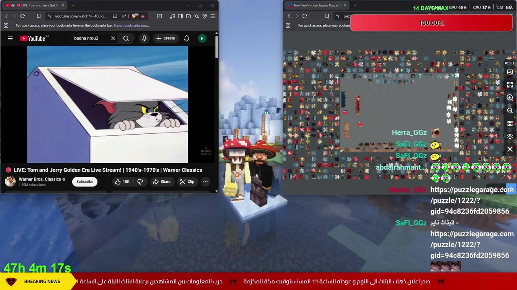Like the video with 18K likes
The height and width of the screenshot is (290, 517).
[122, 182]
